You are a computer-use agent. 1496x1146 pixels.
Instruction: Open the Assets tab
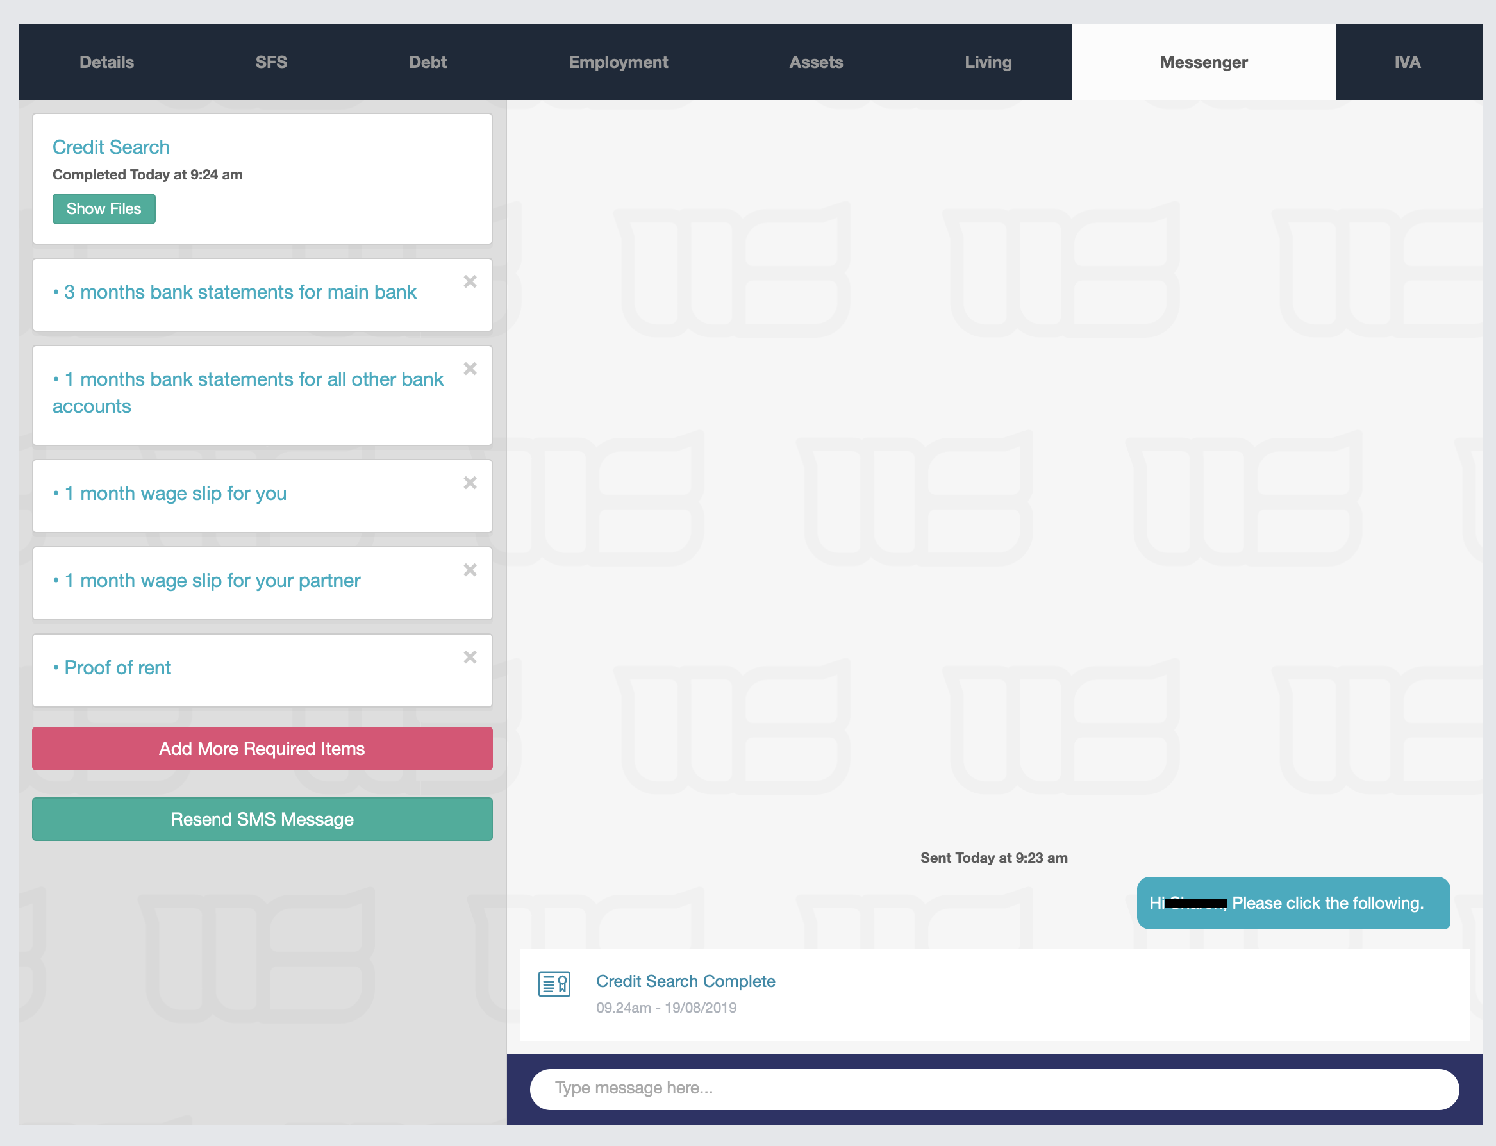[x=816, y=62]
